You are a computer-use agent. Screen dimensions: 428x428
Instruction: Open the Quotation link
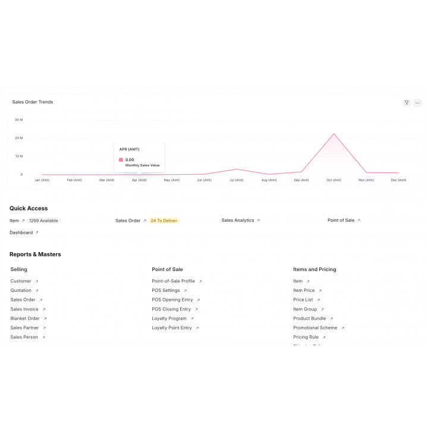click(21, 291)
